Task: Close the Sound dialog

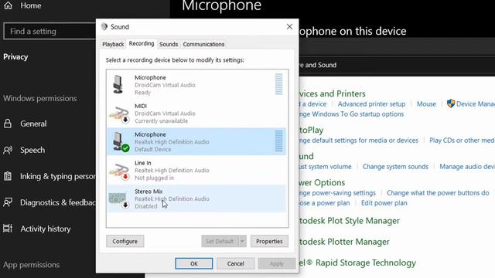Action: (x=289, y=27)
